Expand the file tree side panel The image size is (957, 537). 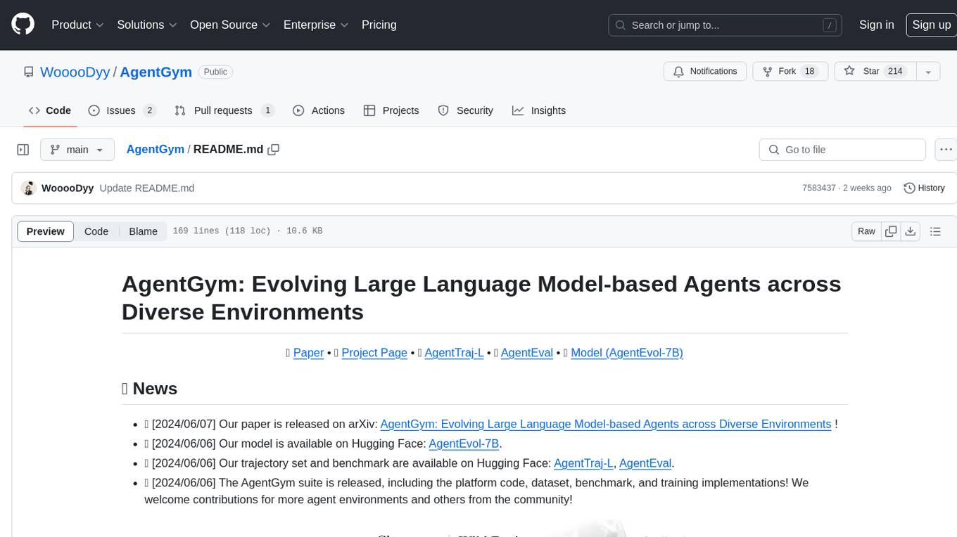point(23,150)
